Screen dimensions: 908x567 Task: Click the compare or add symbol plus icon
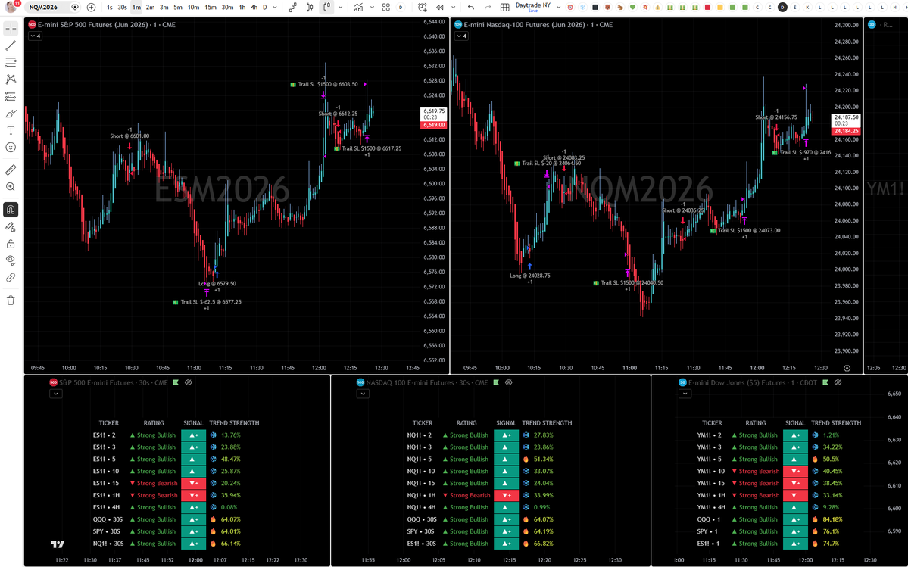(91, 7)
